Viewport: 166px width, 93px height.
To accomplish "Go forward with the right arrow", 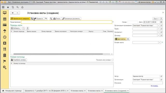I will (17, 13).
